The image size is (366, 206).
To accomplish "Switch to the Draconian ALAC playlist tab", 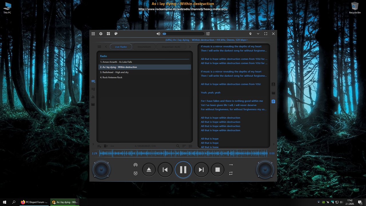I will (171, 46).
